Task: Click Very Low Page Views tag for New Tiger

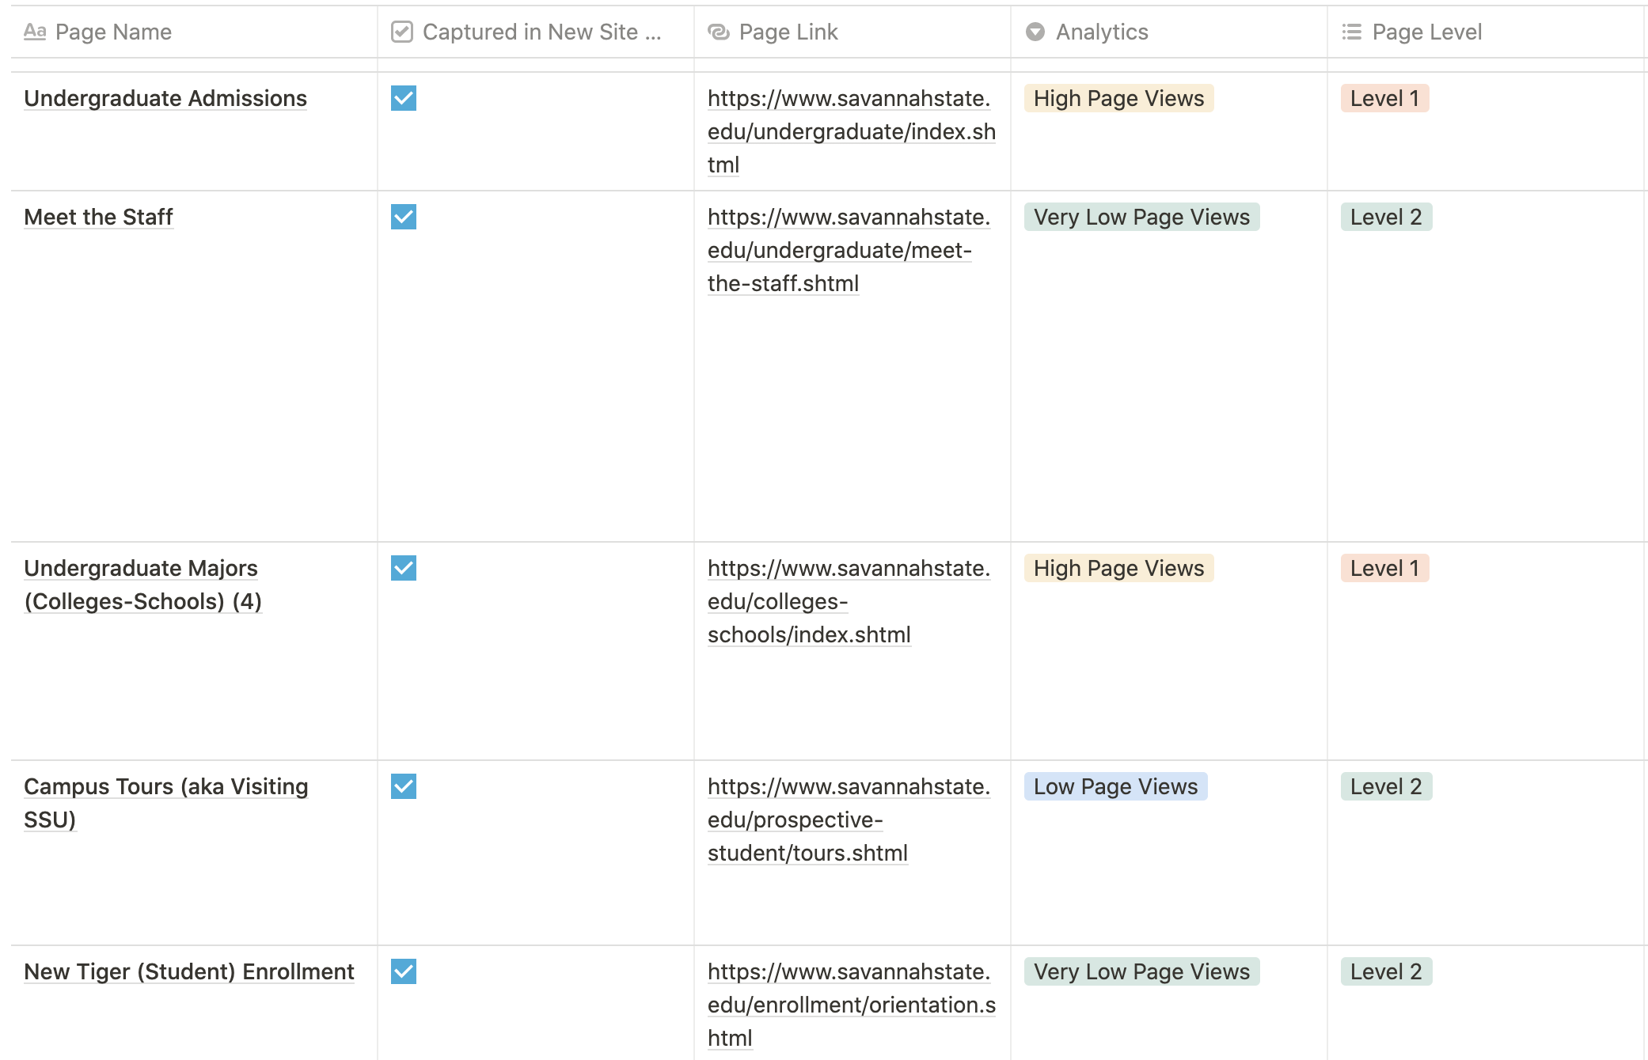Action: point(1141,972)
